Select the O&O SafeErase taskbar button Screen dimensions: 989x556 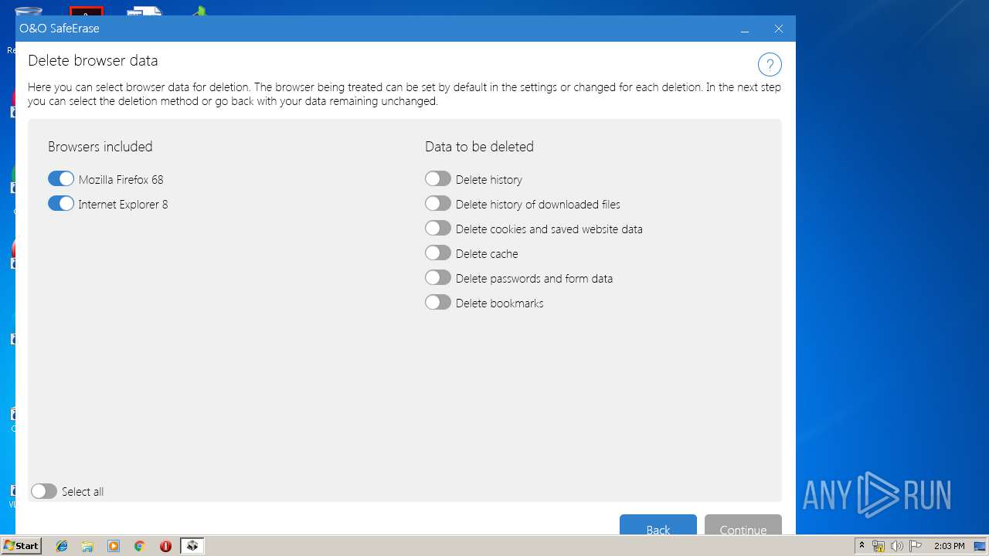tap(192, 546)
